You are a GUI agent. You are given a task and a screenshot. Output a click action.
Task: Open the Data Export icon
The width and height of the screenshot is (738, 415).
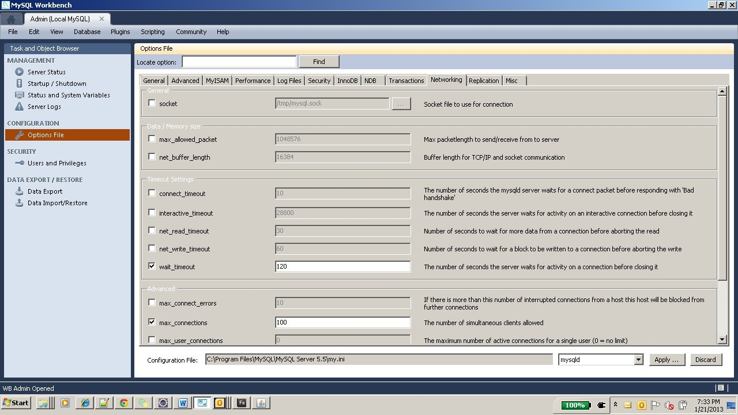click(x=19, y=191)
